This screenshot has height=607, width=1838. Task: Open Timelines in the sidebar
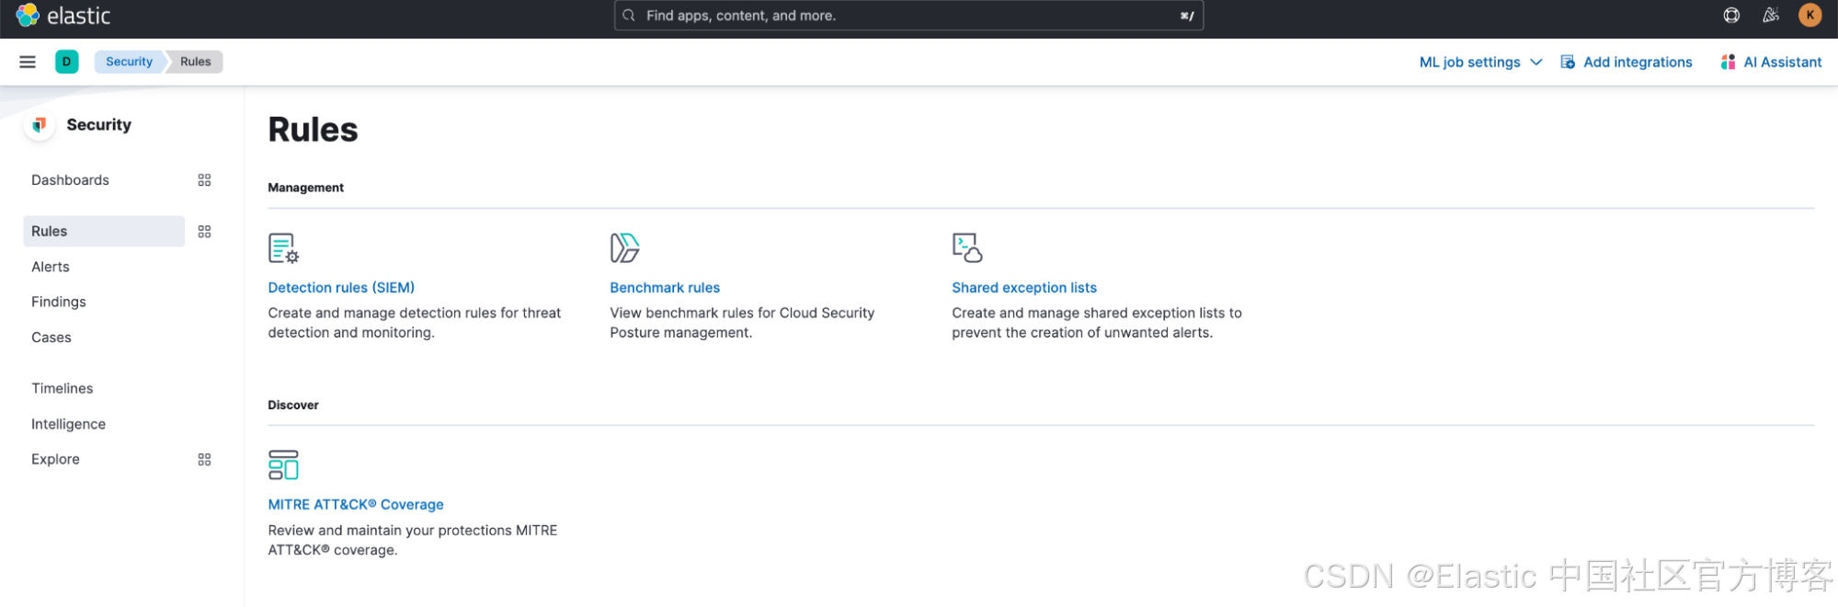coord(63,389)
